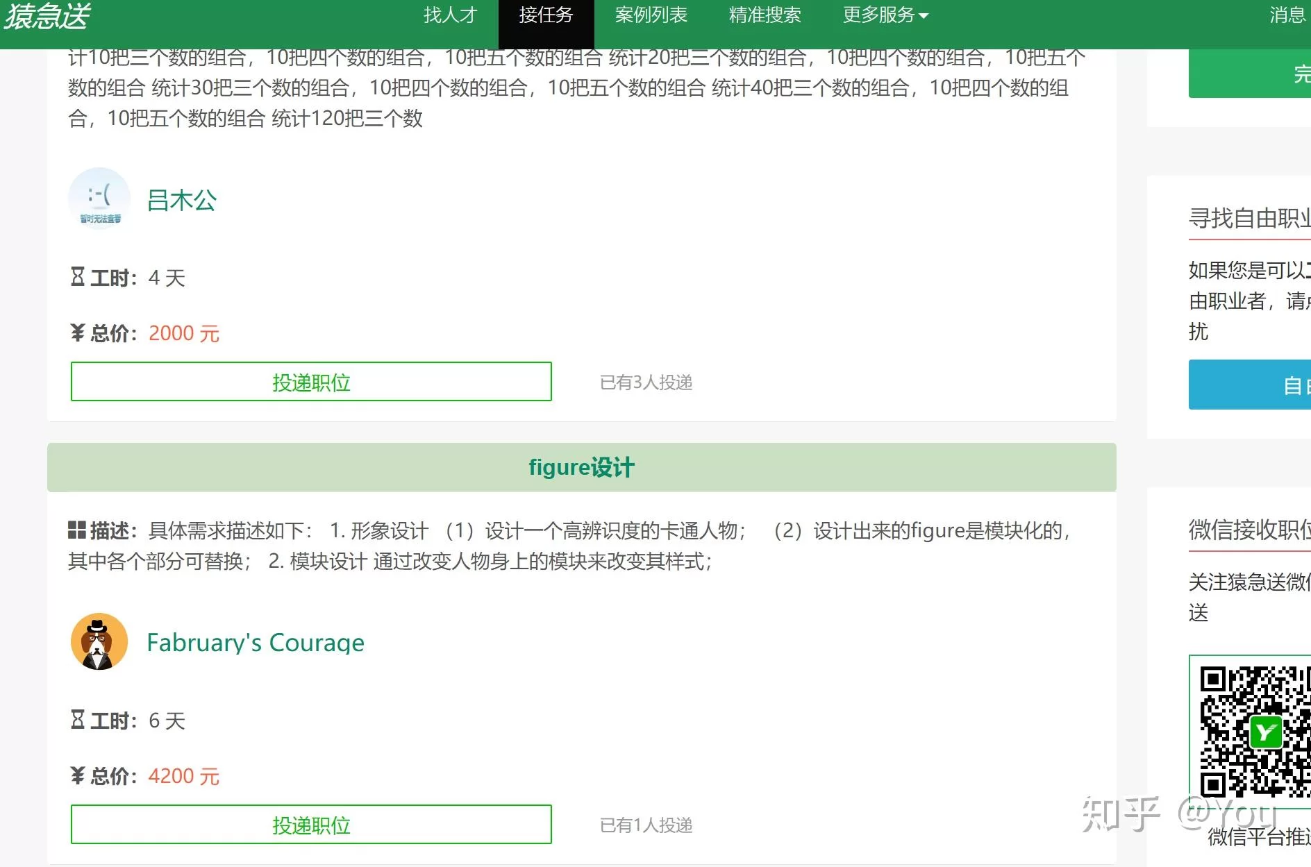Open the figure设计 task title
This screenshot has width=1311, height=867.
pos(581,467)
